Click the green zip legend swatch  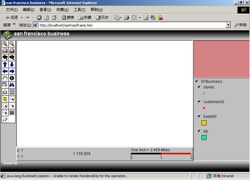pos(204,137)
